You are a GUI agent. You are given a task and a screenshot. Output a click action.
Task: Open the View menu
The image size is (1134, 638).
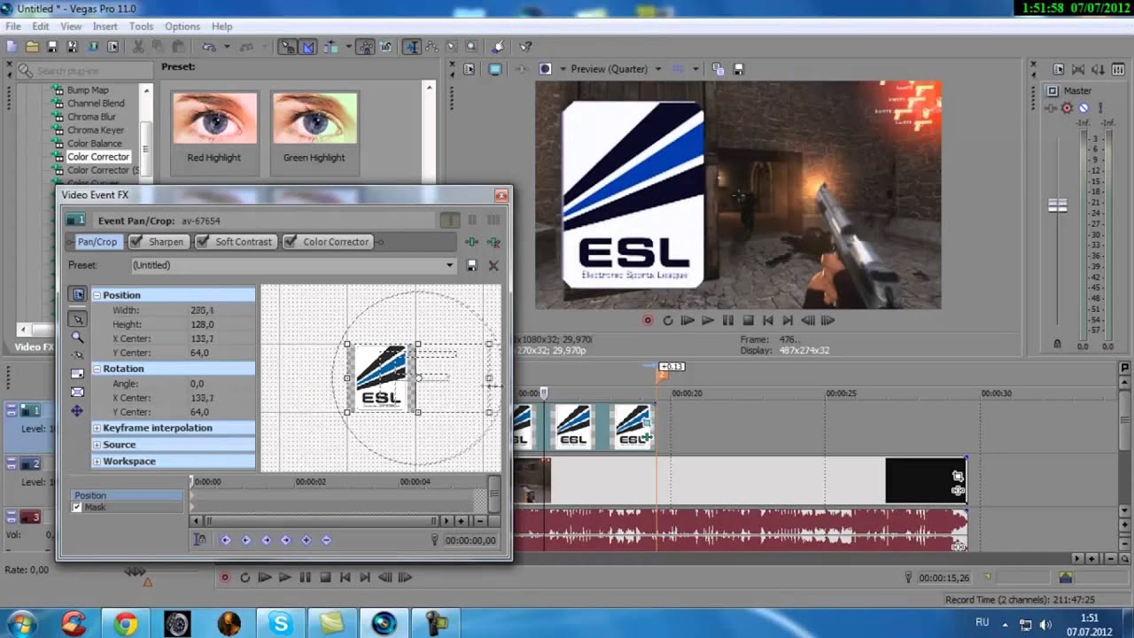tap(71, 27)
